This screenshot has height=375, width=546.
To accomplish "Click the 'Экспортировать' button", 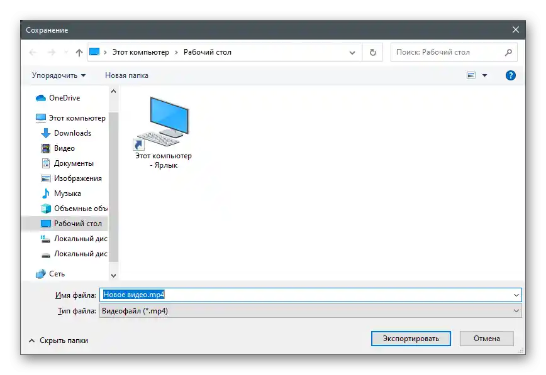I will [x=411, y=339].
